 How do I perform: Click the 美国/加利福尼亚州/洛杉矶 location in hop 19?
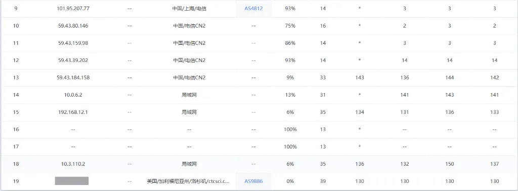[188, 181]
